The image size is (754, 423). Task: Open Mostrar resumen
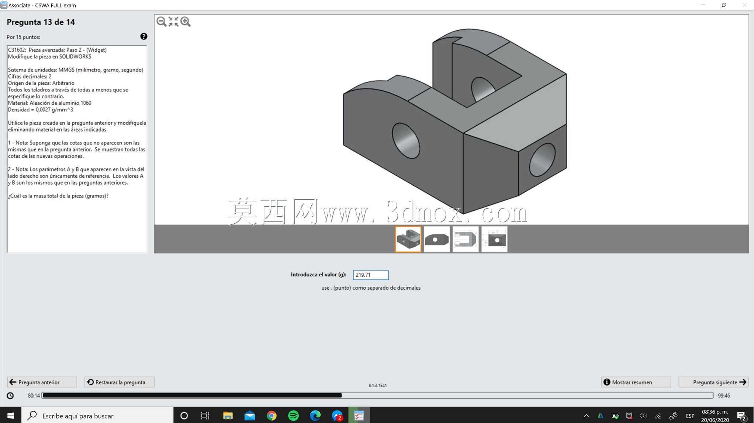point(636,382)
